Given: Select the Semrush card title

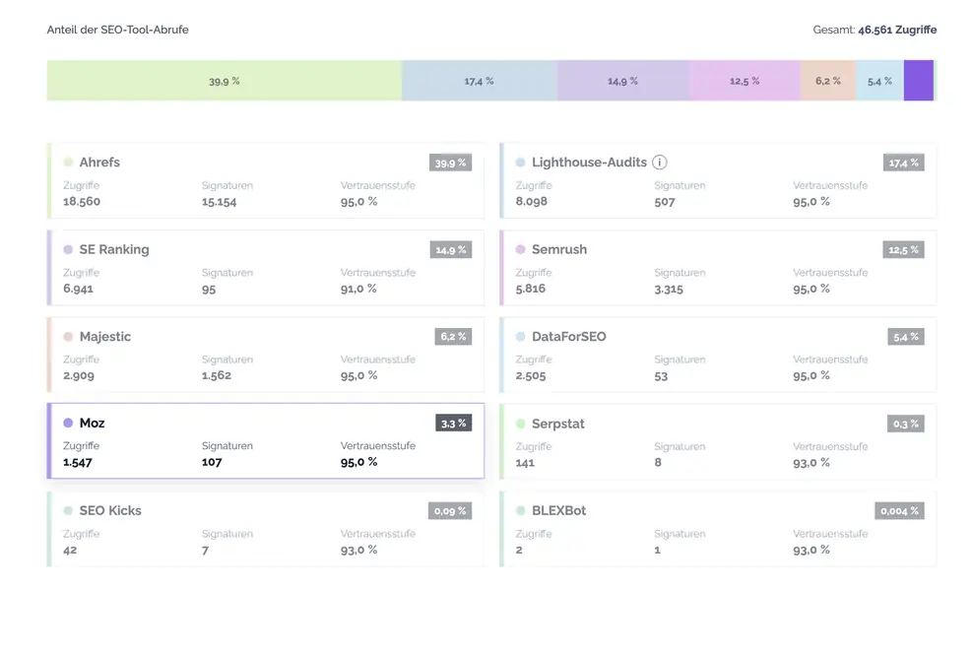Looking at the screenshot, I should (x=559, y=249).
